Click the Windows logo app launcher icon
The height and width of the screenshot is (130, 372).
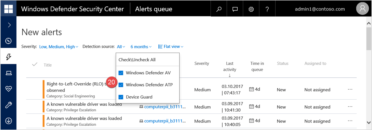(x=8, y=9)
